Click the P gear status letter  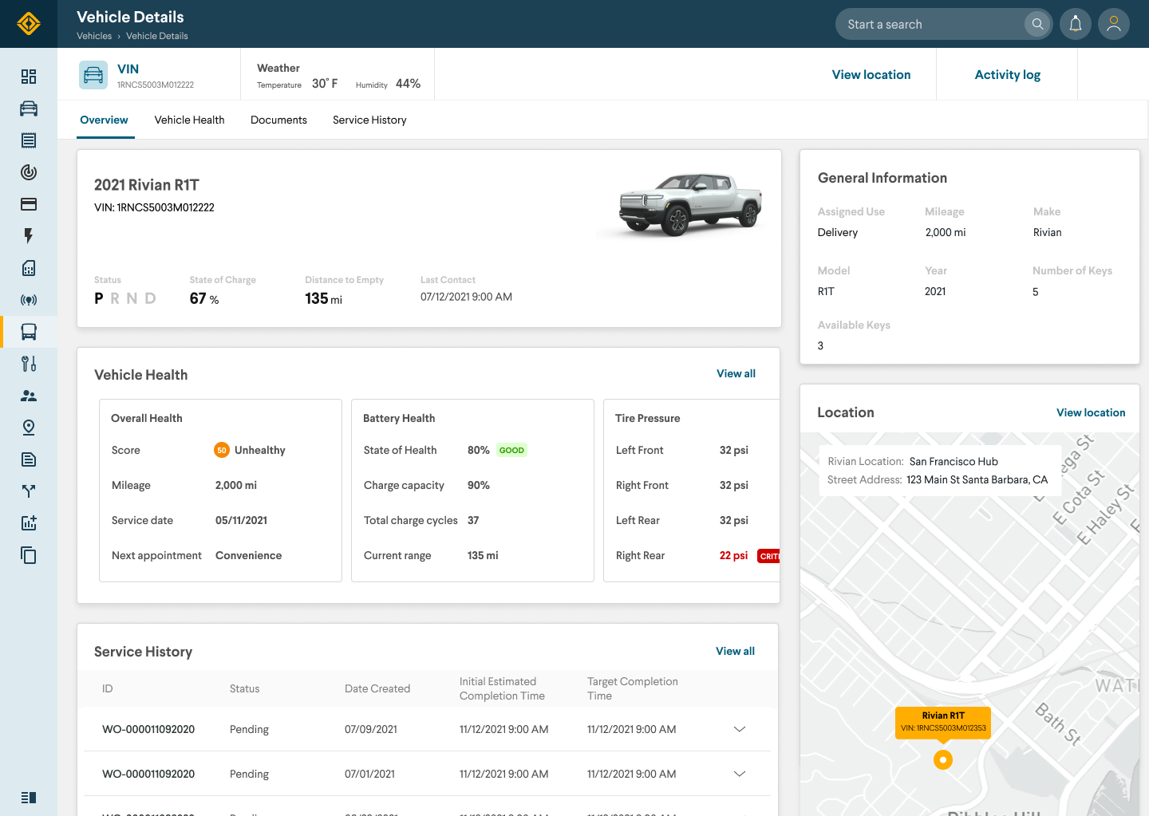pos(99,298)
